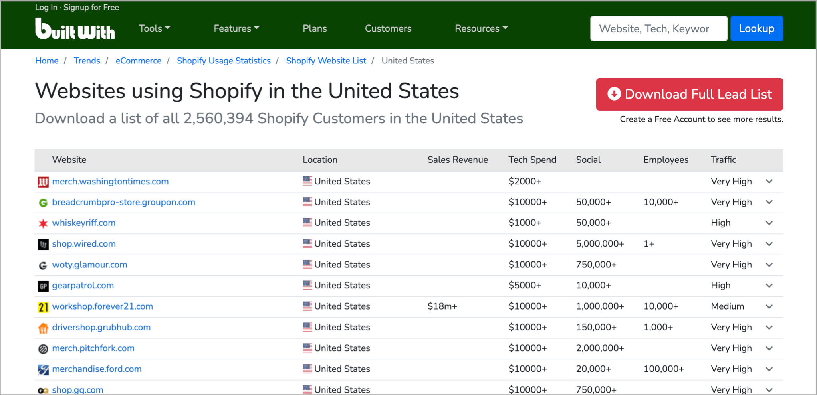Open the Features dropdown menu
This screenshot has height=395, width=817.
pyautogui.click(x=236, y=28)
